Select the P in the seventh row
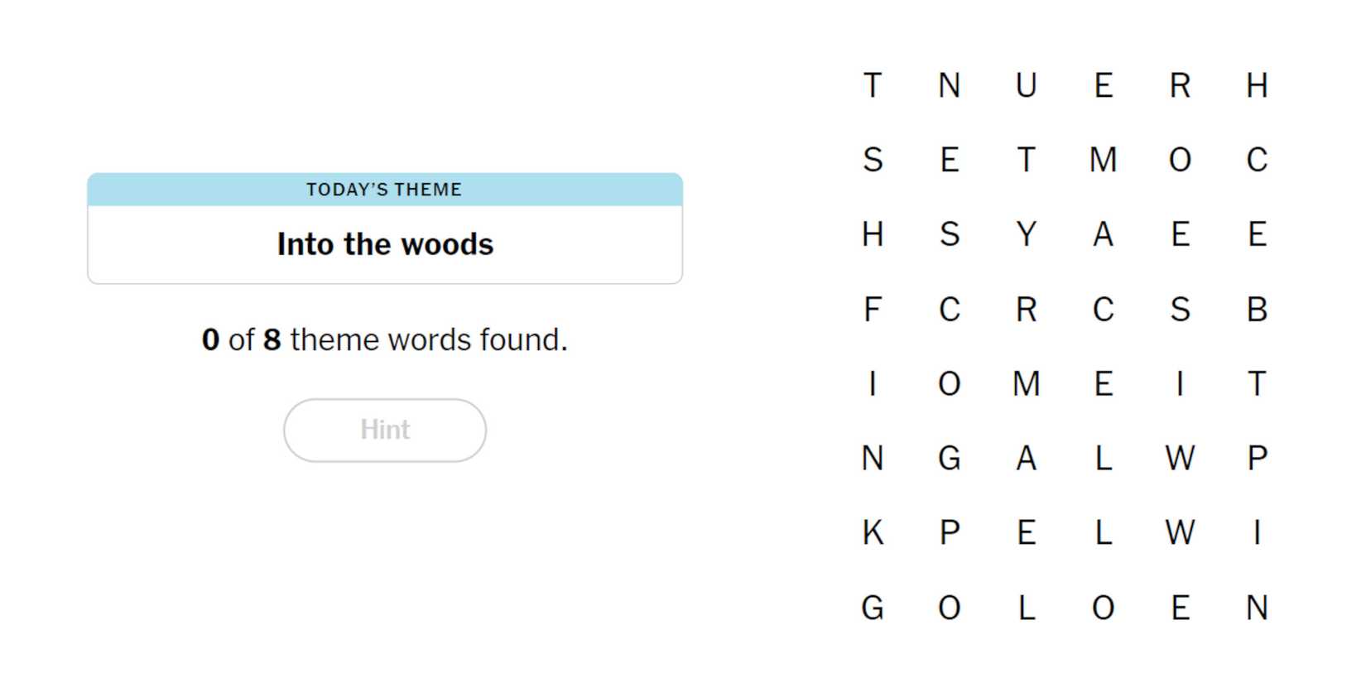Viewport: 1366px width, 683px height. click(949, 532)
